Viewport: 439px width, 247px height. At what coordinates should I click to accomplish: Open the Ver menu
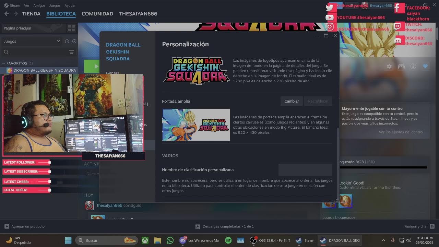tap(27, 5)
